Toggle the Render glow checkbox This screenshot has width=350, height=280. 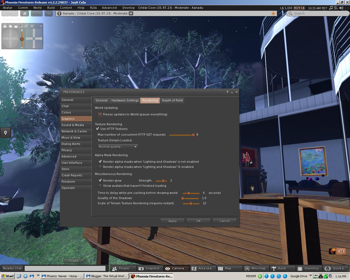click(100, 180)
